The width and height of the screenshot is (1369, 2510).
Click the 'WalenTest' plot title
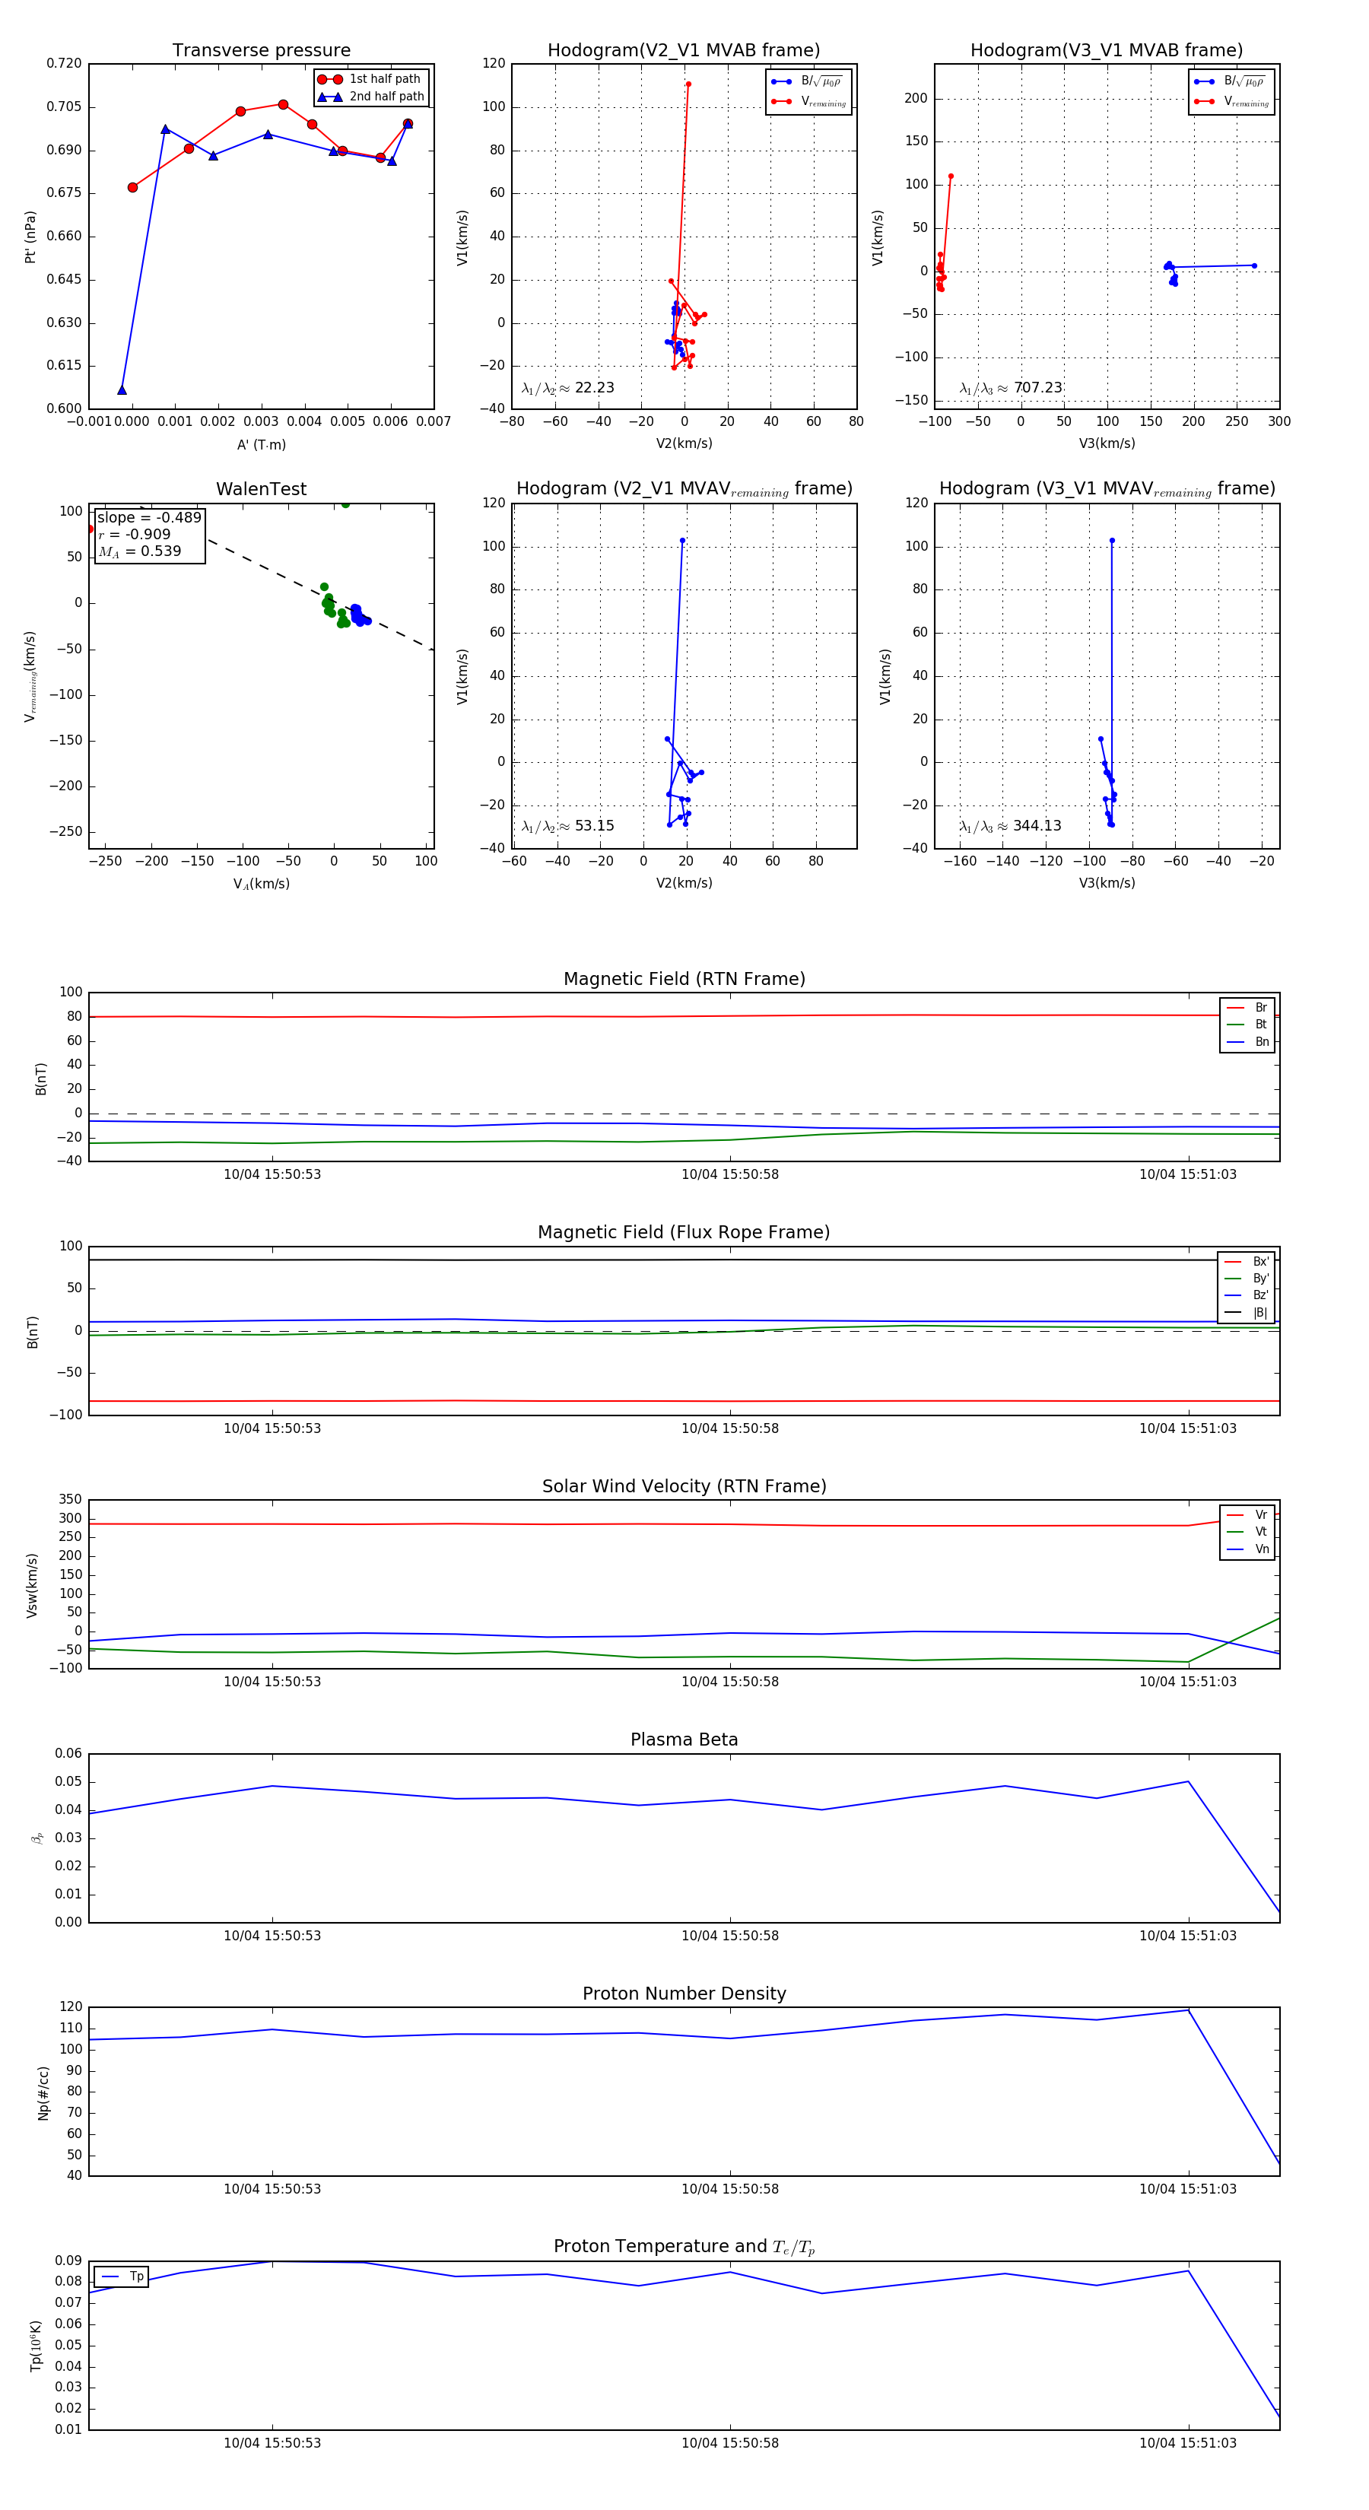pos(261,489)
